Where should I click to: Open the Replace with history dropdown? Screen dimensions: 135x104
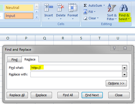124,75
